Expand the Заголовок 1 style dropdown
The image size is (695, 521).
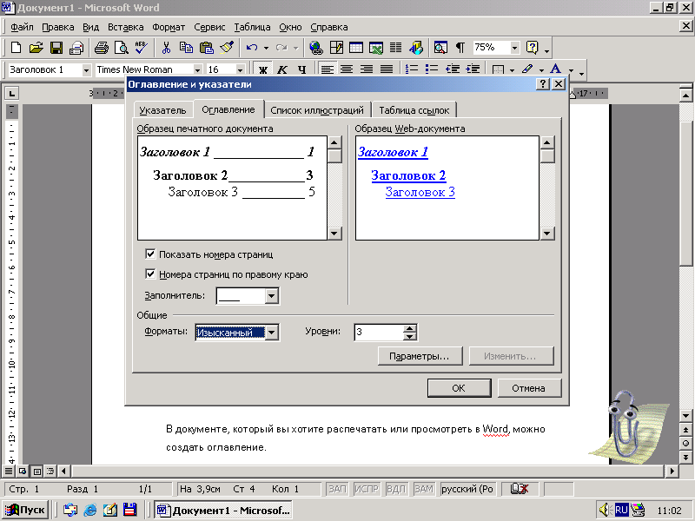point(86,70)
